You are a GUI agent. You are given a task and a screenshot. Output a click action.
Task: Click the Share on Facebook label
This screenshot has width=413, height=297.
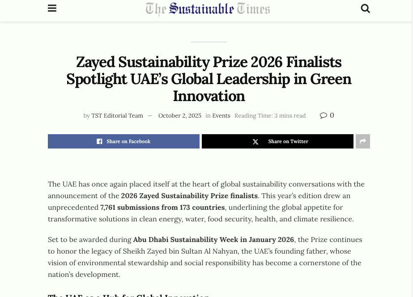pos(128,141)
